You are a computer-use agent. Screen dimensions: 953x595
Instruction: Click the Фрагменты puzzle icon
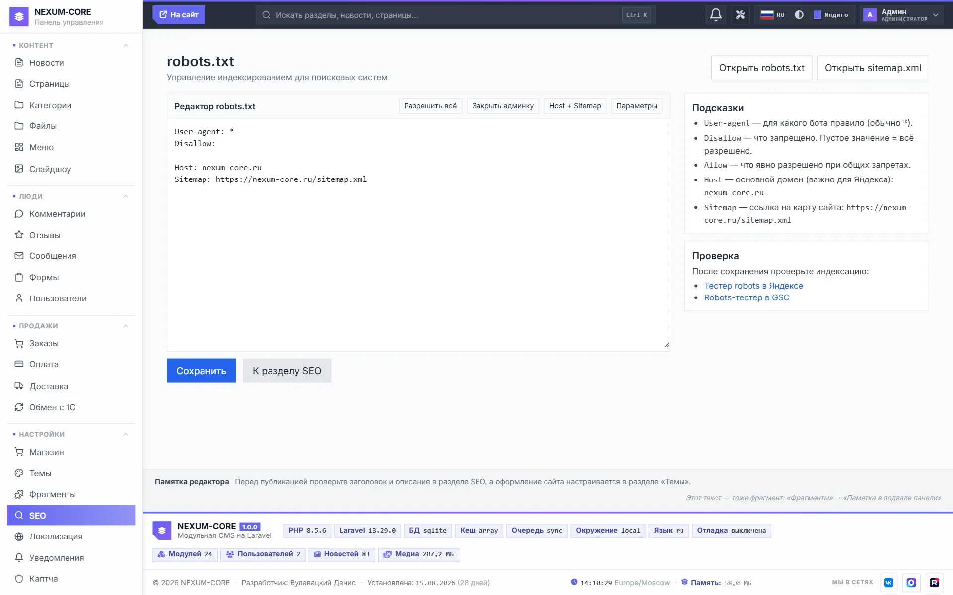19,494
